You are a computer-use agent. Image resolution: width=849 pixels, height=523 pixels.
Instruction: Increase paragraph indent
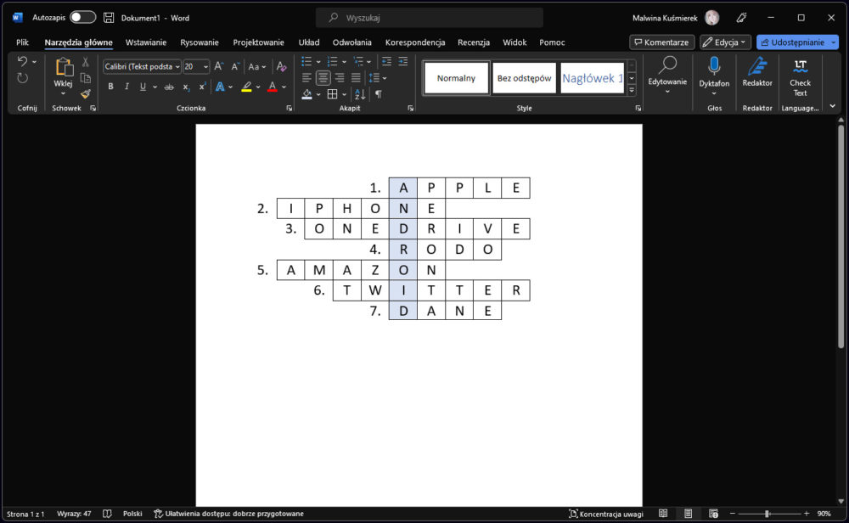[402, 62]
